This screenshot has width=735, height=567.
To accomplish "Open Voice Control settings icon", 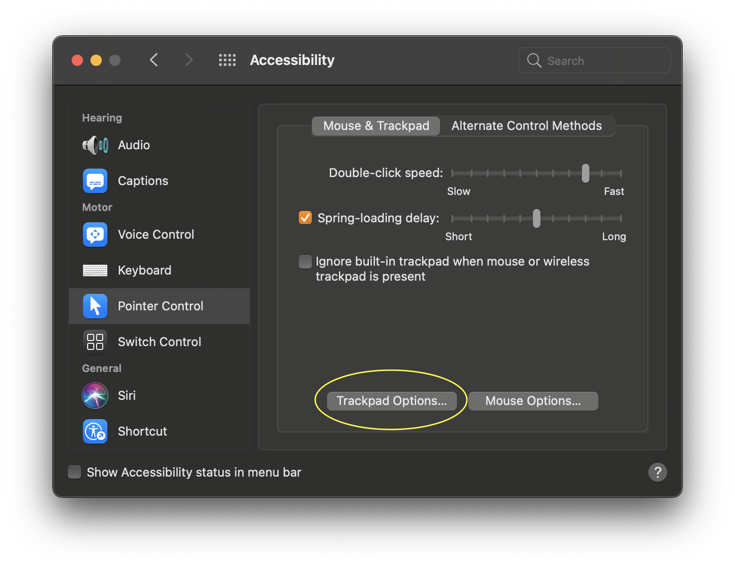I will coord(95,235).
